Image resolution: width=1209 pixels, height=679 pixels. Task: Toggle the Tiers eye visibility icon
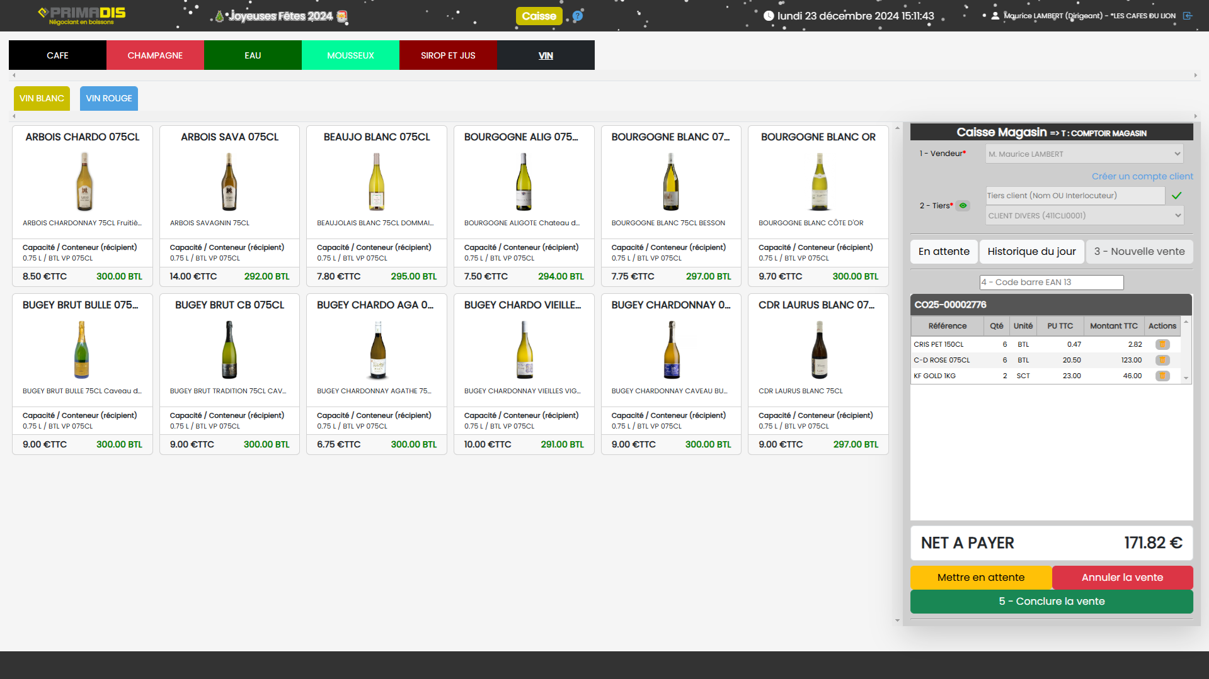[x=963, y=206]
